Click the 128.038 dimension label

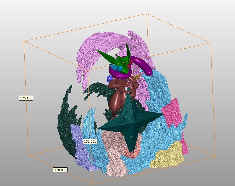60,170
